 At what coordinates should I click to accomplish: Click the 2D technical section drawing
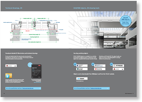click(35, 30)
